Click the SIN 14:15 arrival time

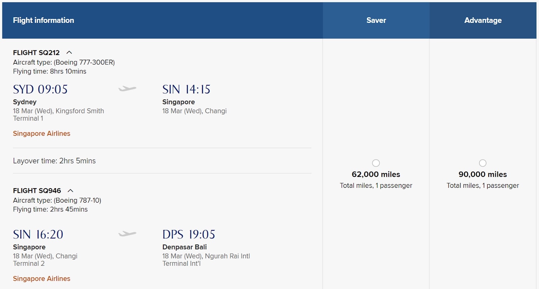pos(186,89)
